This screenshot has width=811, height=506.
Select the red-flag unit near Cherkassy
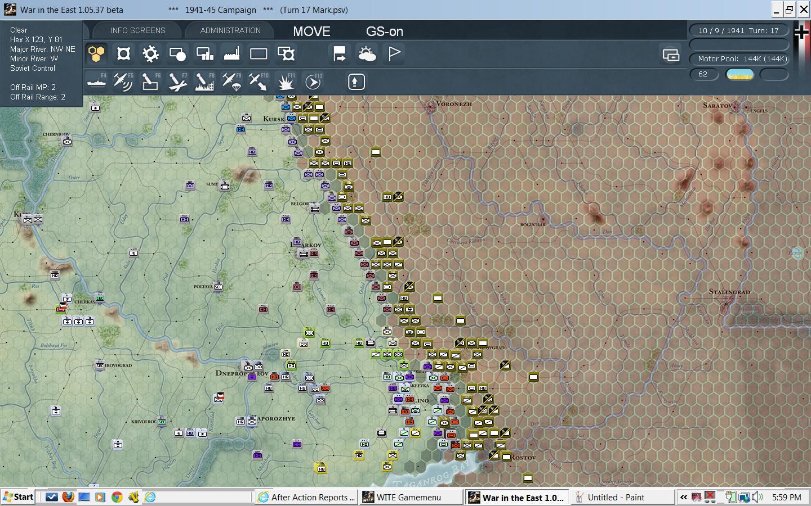coord(61,308)
